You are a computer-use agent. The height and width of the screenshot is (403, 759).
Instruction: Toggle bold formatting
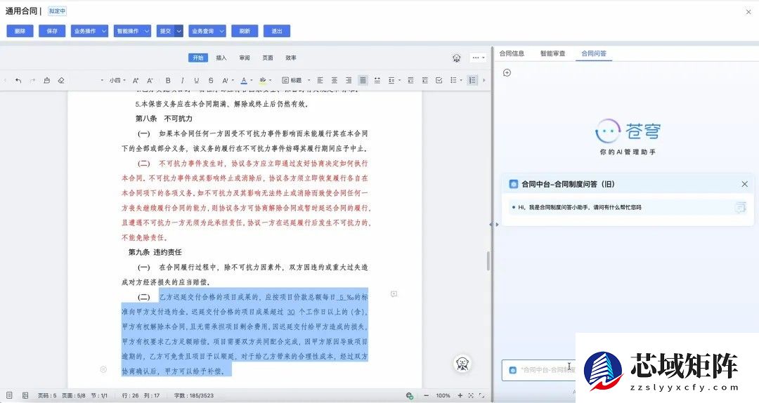(168, 80)
